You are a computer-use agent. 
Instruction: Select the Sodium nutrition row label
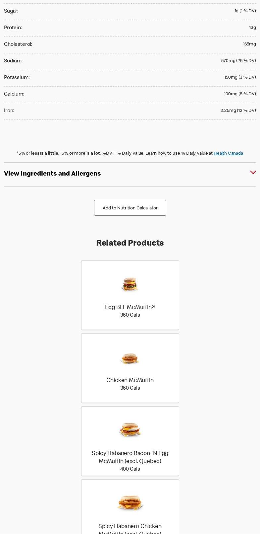click(x=13, y=61)
